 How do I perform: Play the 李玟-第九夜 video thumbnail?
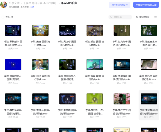pyautogui.click(x=149, y=65)
